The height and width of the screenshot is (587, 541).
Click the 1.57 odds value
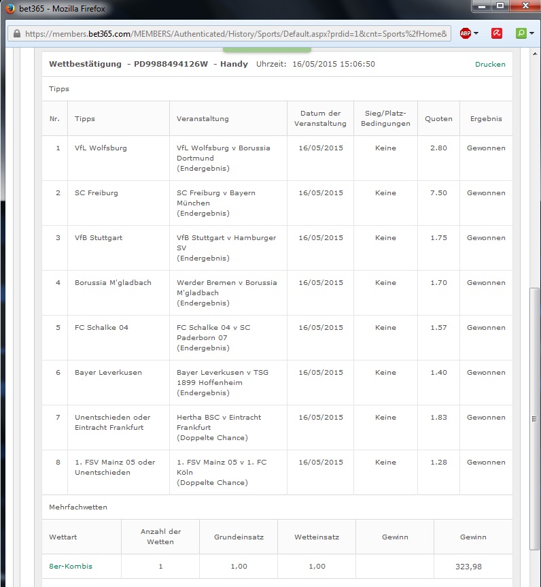(438, 328)
